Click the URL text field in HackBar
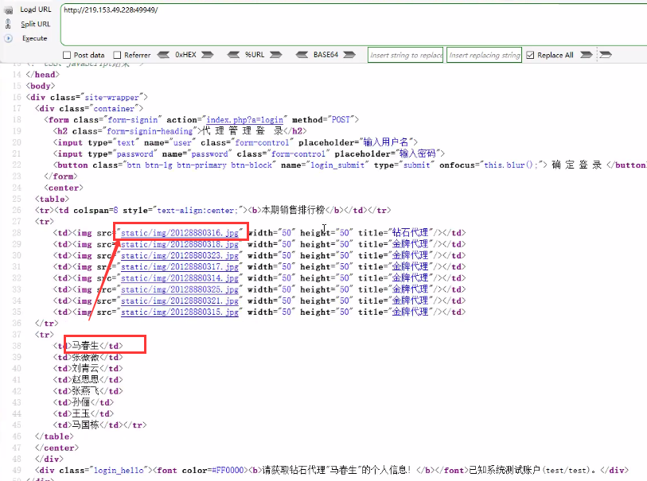 (x=350, y=24)
